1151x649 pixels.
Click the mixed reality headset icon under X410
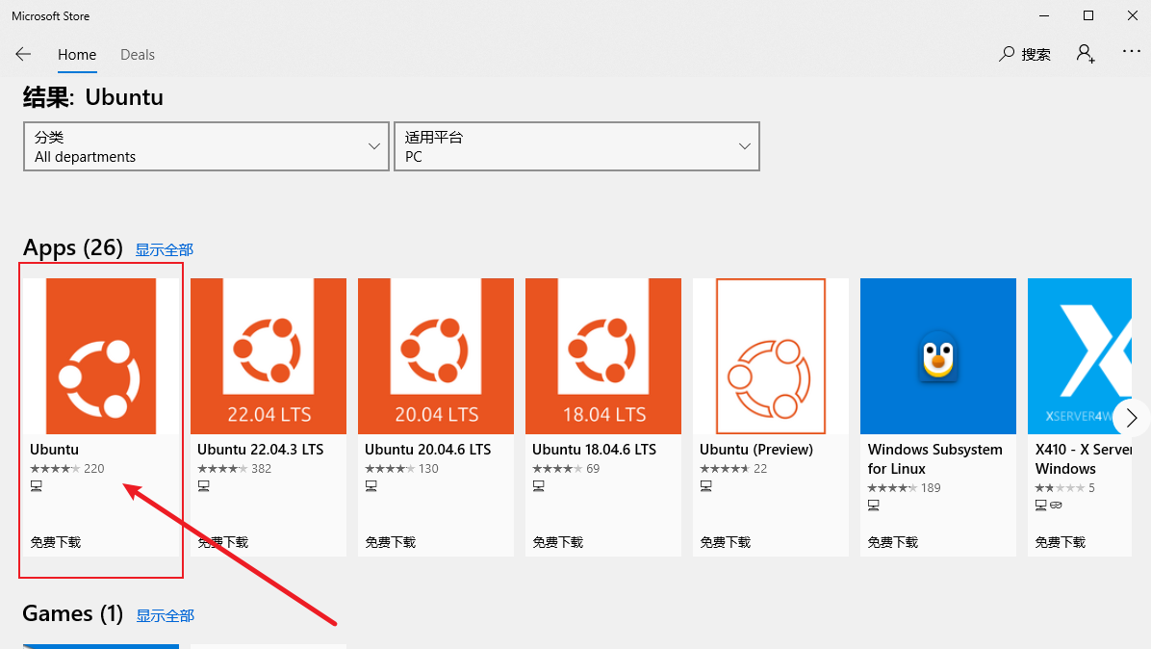(1056, 506)
